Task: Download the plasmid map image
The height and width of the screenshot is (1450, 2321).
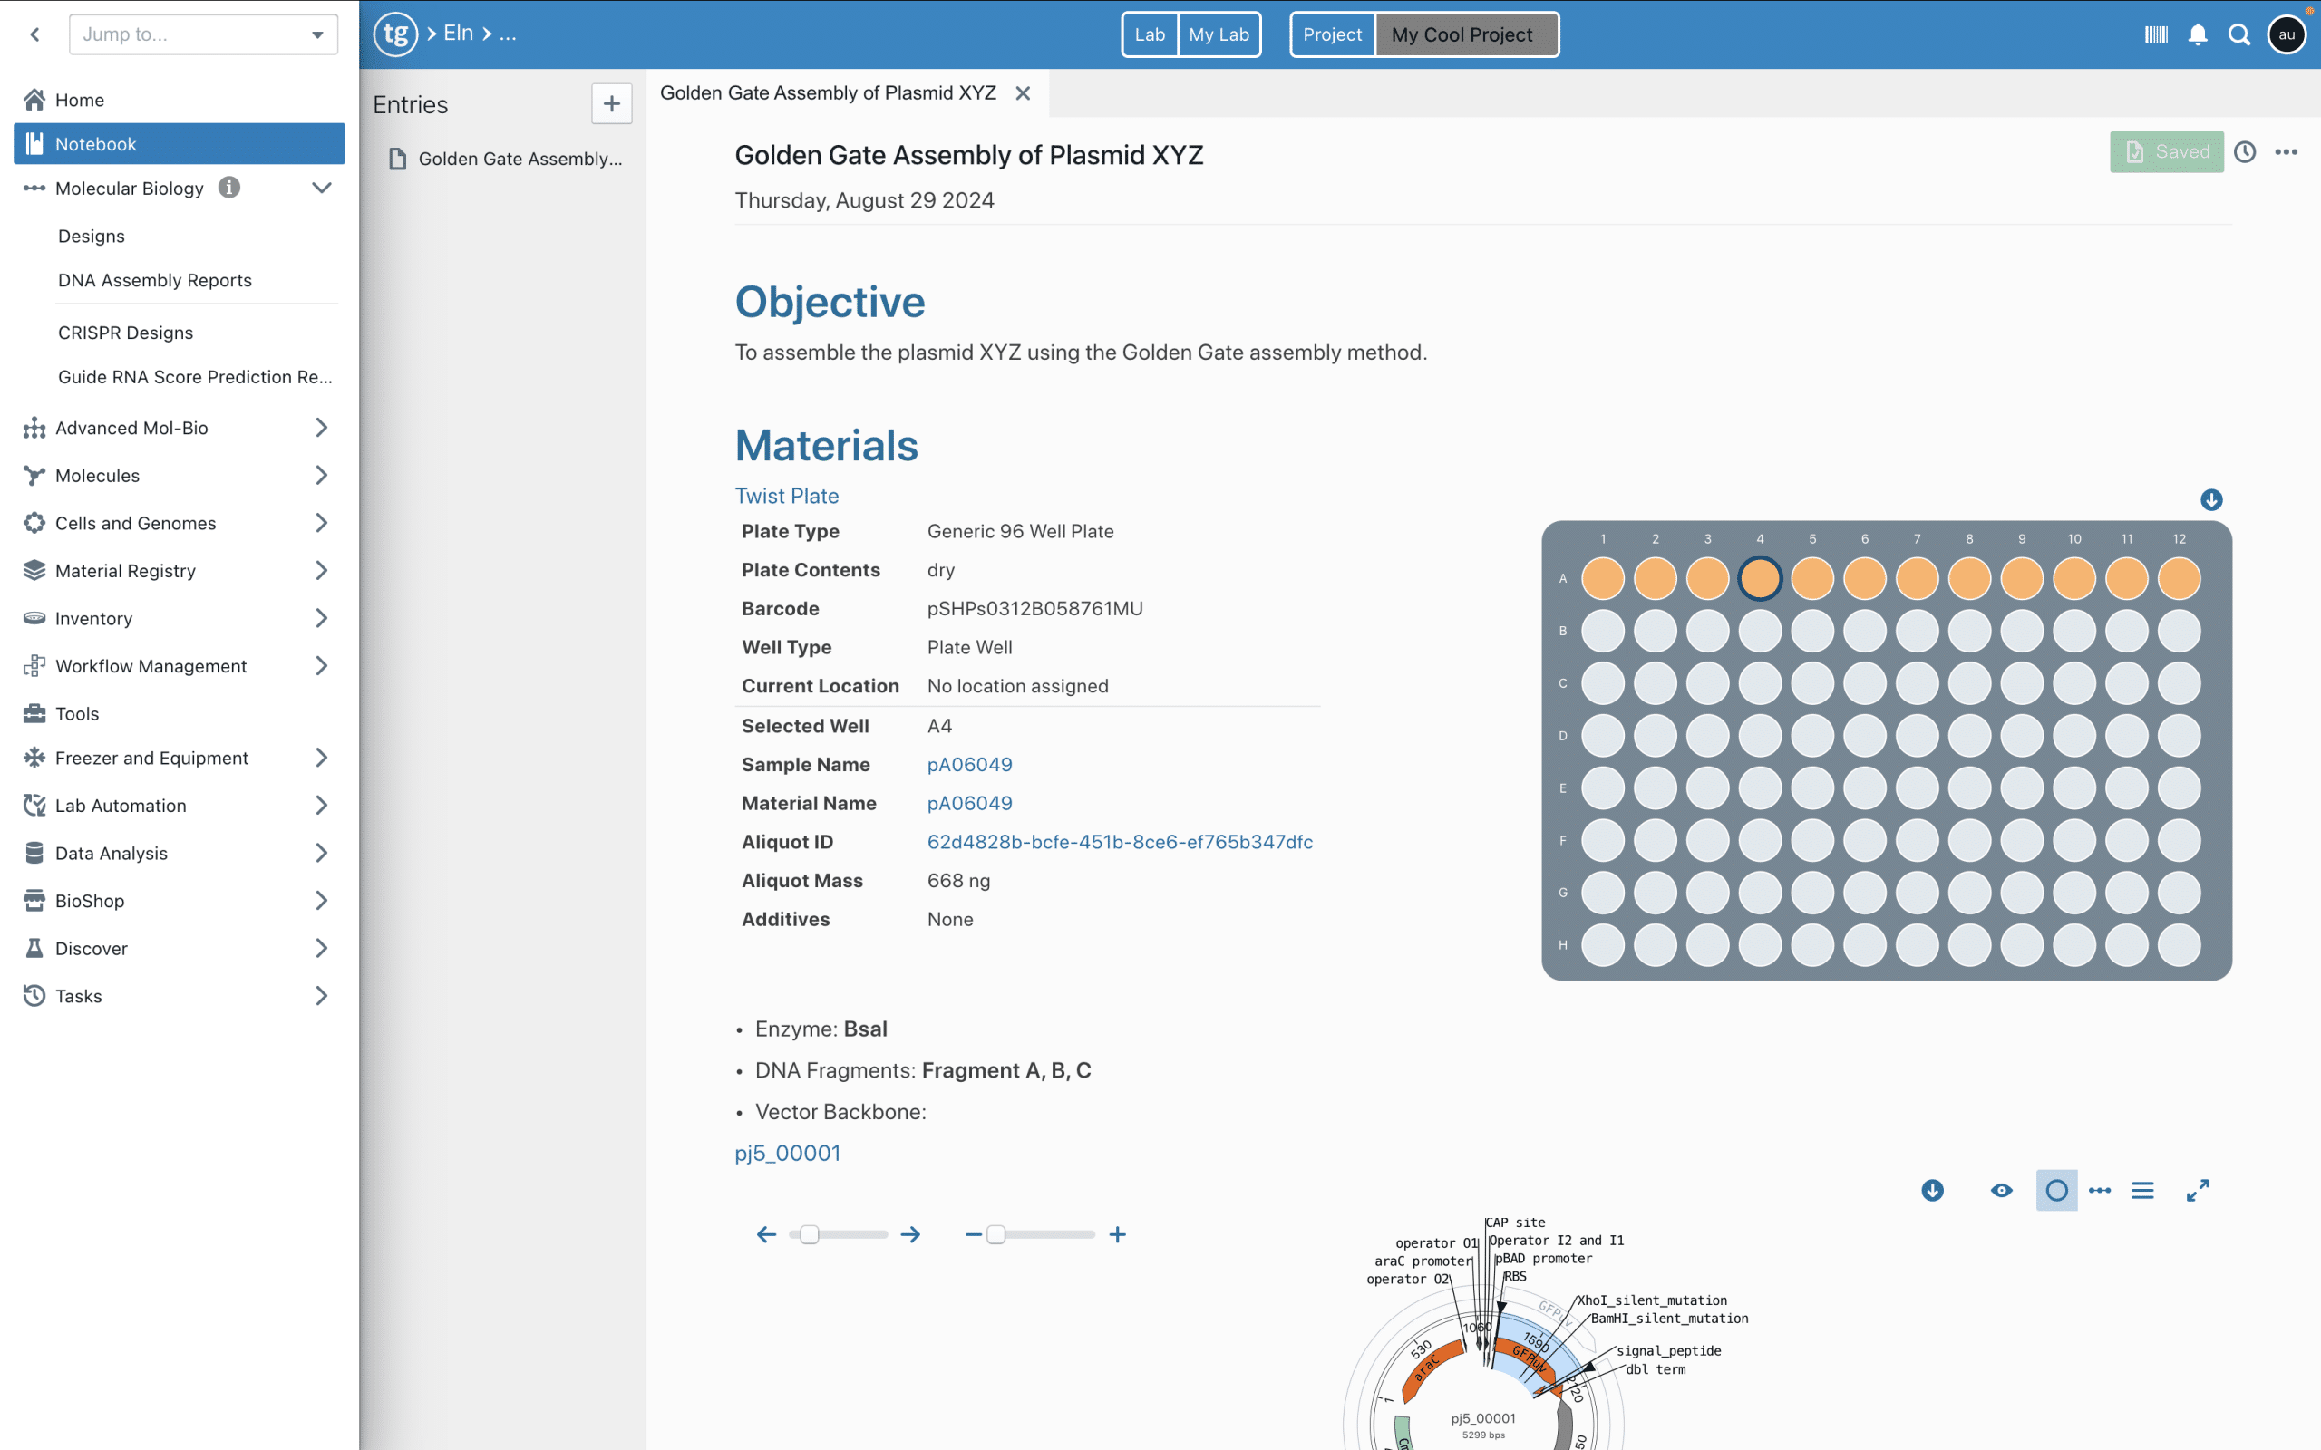Action: click(1932, 1190)
